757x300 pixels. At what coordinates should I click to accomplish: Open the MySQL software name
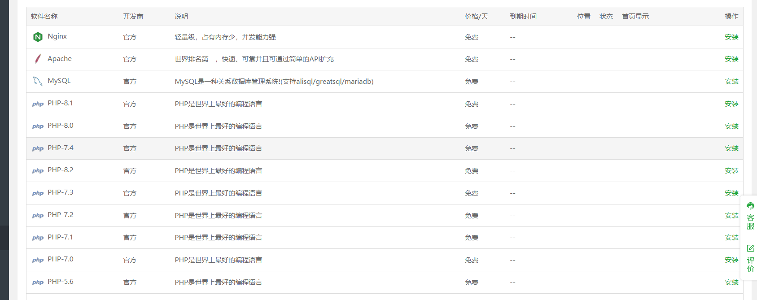59,81
